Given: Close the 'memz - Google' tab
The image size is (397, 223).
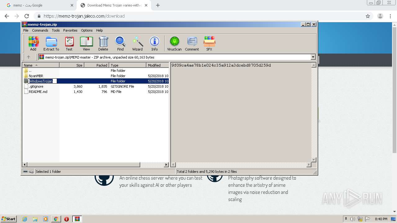Looking at the screenshot, I should (72, 5).
